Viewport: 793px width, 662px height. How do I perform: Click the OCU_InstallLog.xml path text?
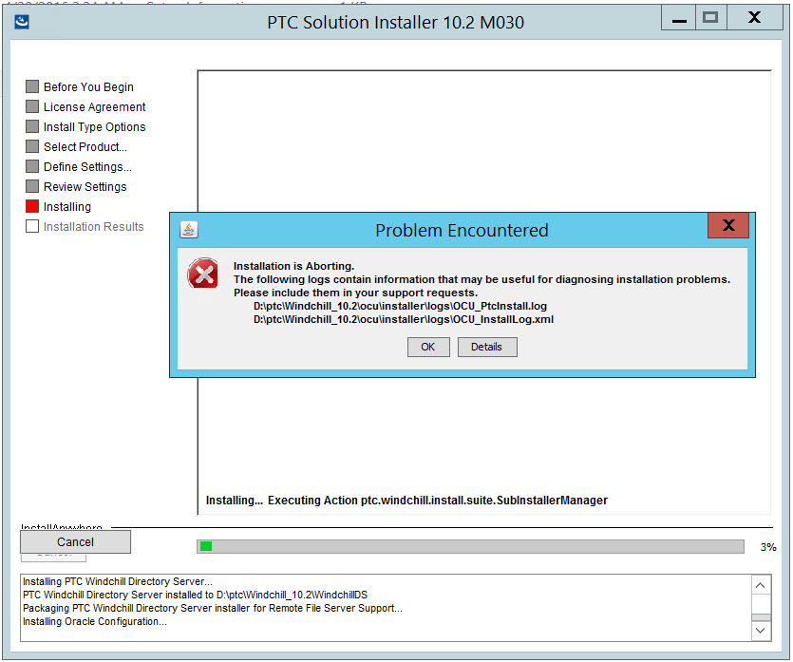click(x=404, y=319)
